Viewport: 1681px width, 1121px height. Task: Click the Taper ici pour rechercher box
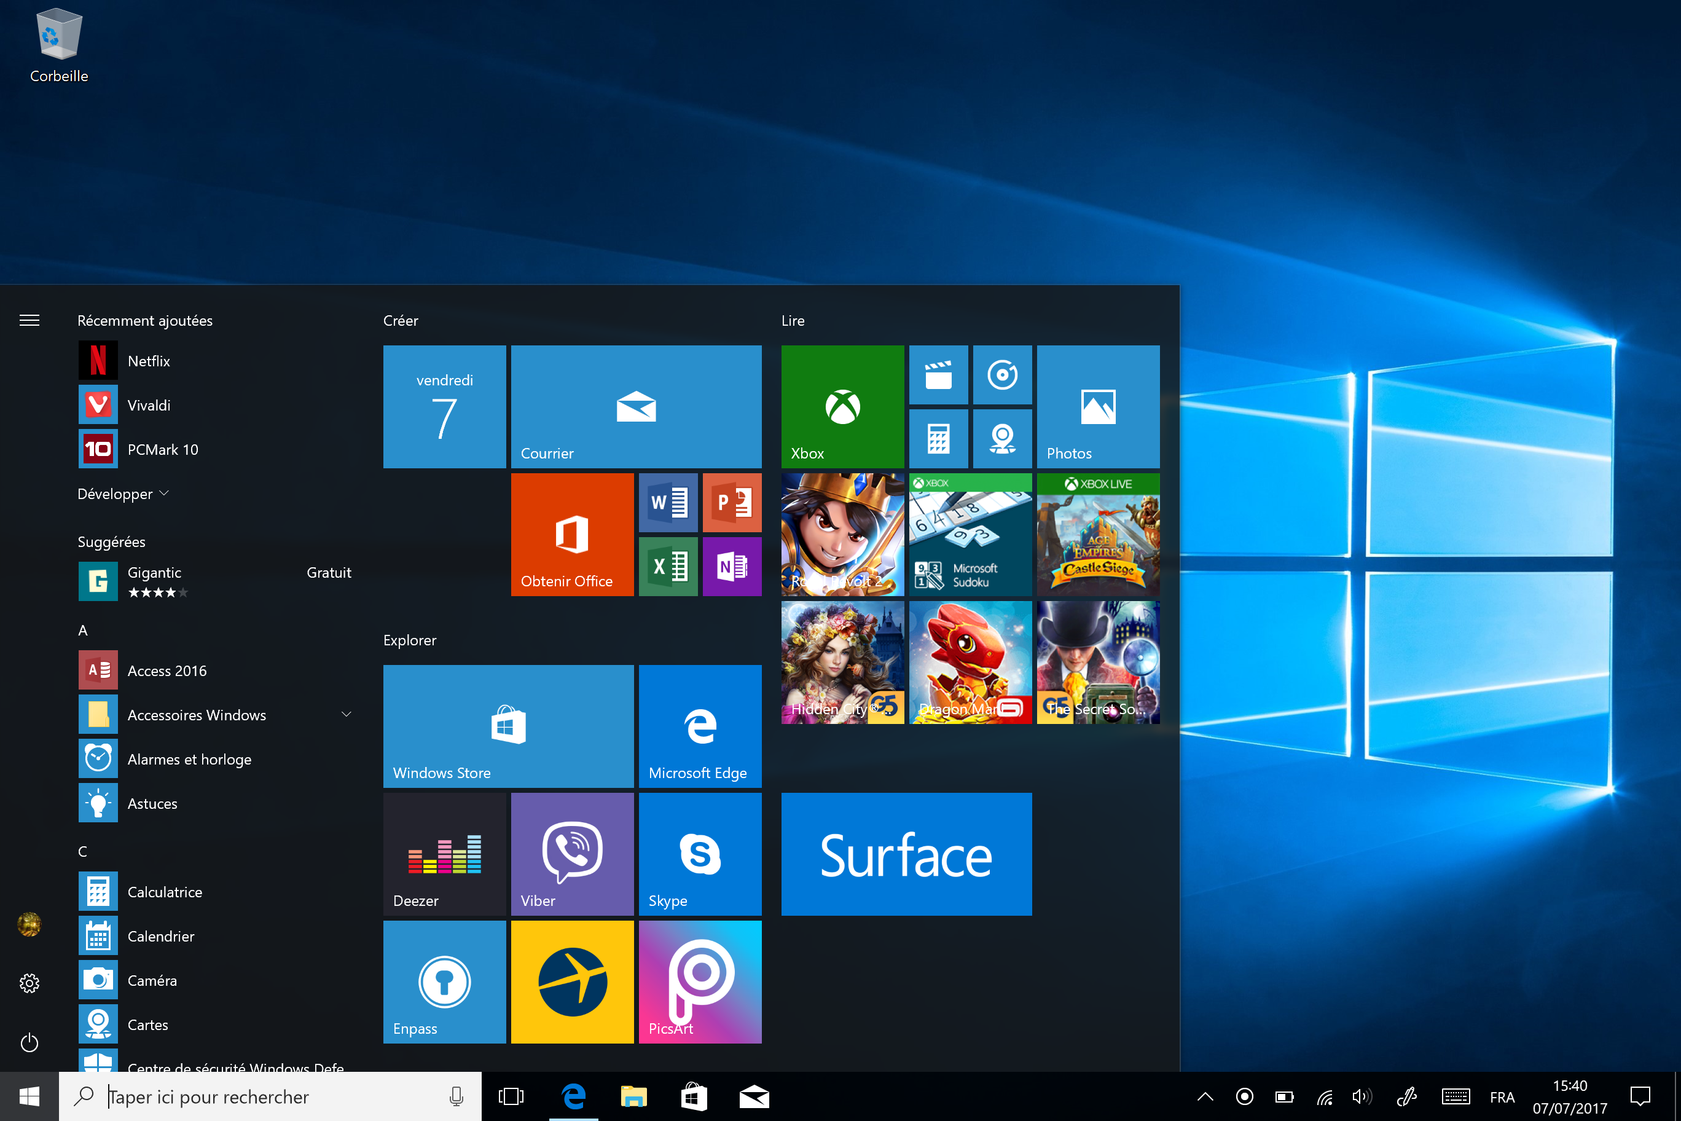(x=270, y=1096)
